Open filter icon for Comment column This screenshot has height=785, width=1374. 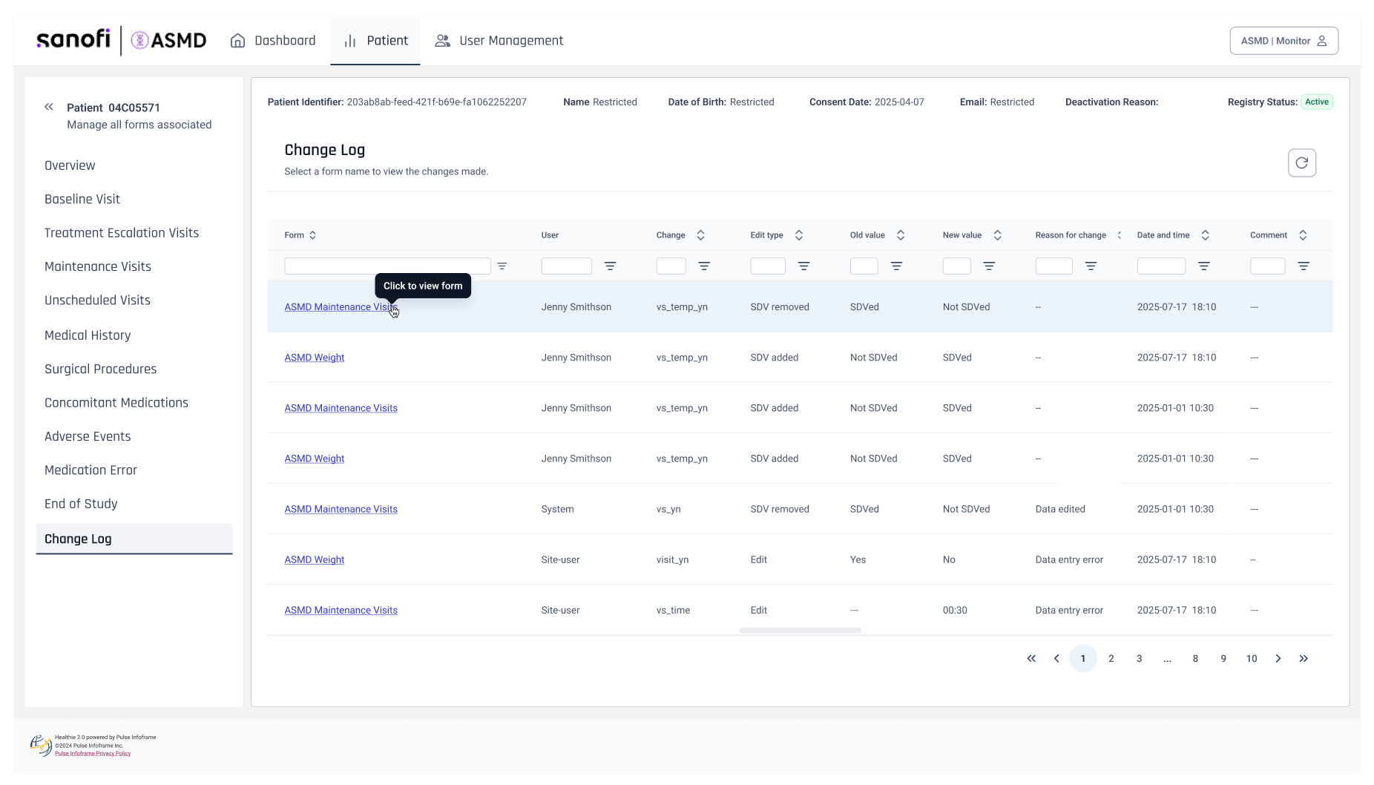[1304, 266]
